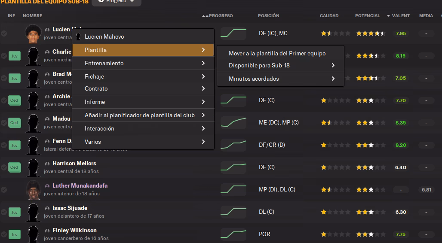This screenshot has height=243, width=442.
Task: Click Isaac Sijuade's quality star rating
Action: coord(335,212)
